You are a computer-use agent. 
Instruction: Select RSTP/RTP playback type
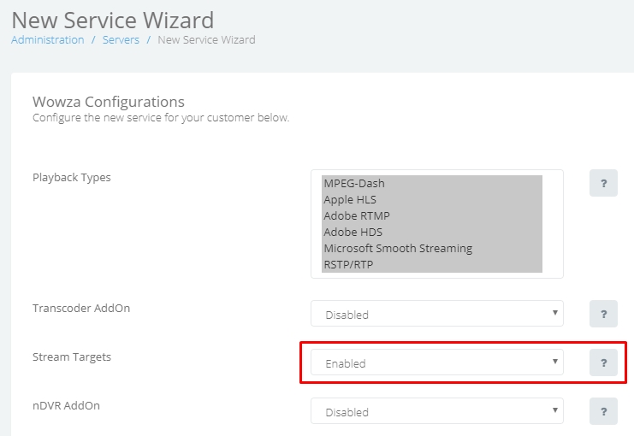tap(432, 264)
